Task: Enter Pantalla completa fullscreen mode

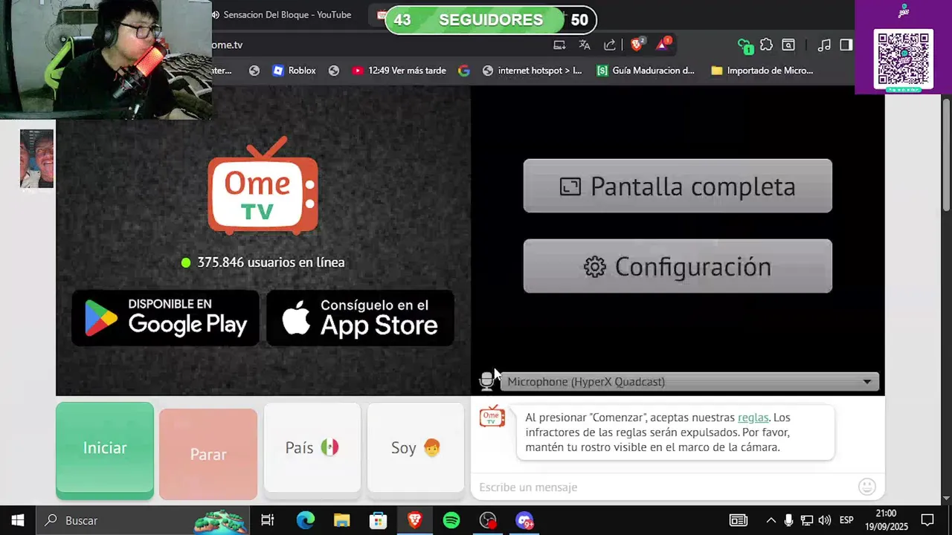Action: tap(678, 186)
